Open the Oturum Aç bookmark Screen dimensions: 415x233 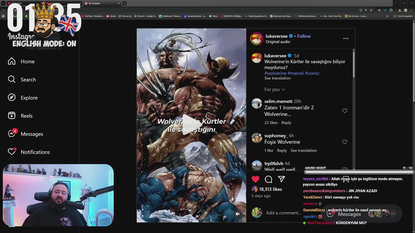(125, 16)
